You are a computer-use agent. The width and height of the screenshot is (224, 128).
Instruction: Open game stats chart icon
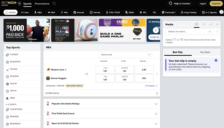click(87, 74)
